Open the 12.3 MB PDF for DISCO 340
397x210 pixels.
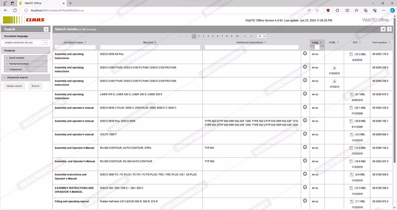coord(351,188)
